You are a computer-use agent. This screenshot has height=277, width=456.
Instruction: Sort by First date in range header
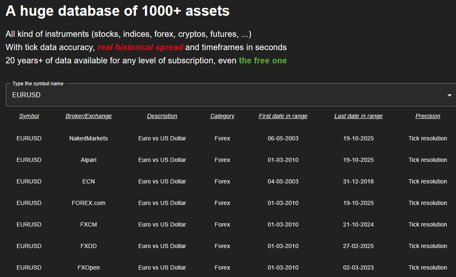(x=283, y=116)
